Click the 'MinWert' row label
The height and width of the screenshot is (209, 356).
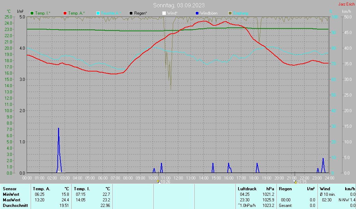(x=11, y=194)
